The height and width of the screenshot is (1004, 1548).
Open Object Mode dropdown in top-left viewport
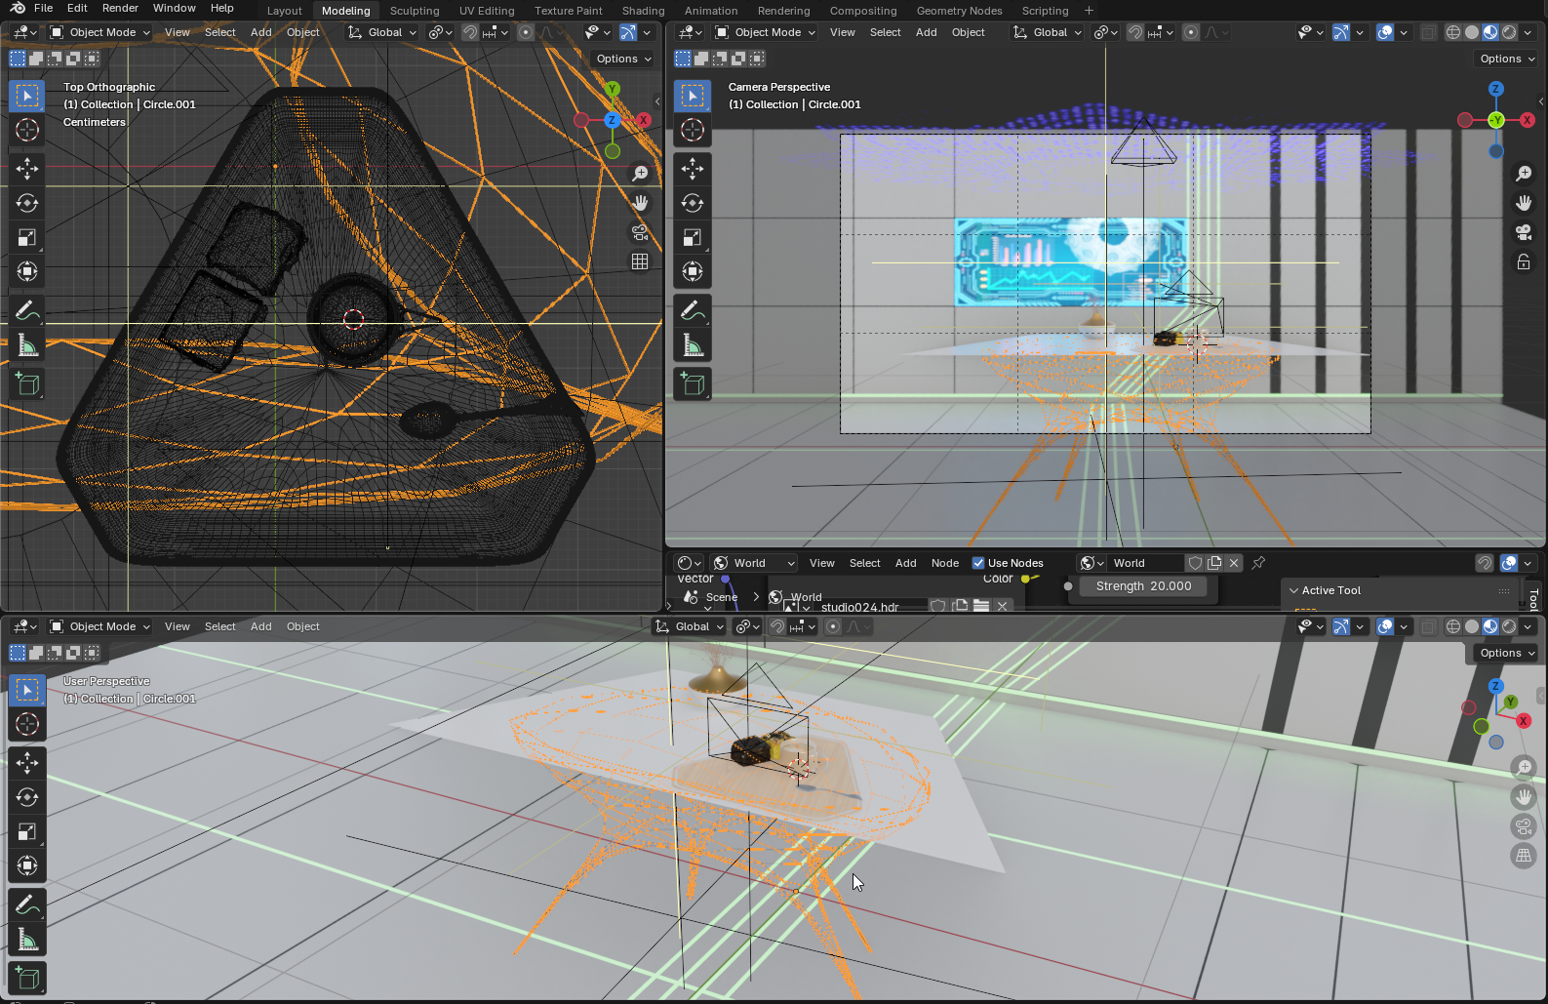pos(99,32)
